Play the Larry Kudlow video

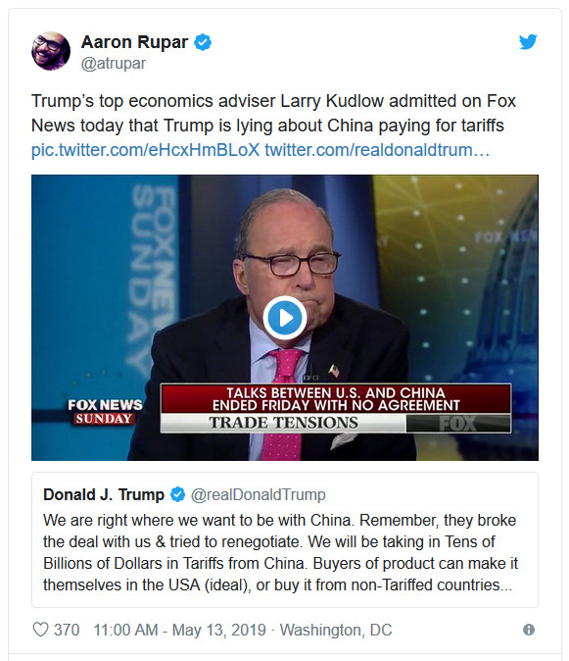[x=285, y=318]
